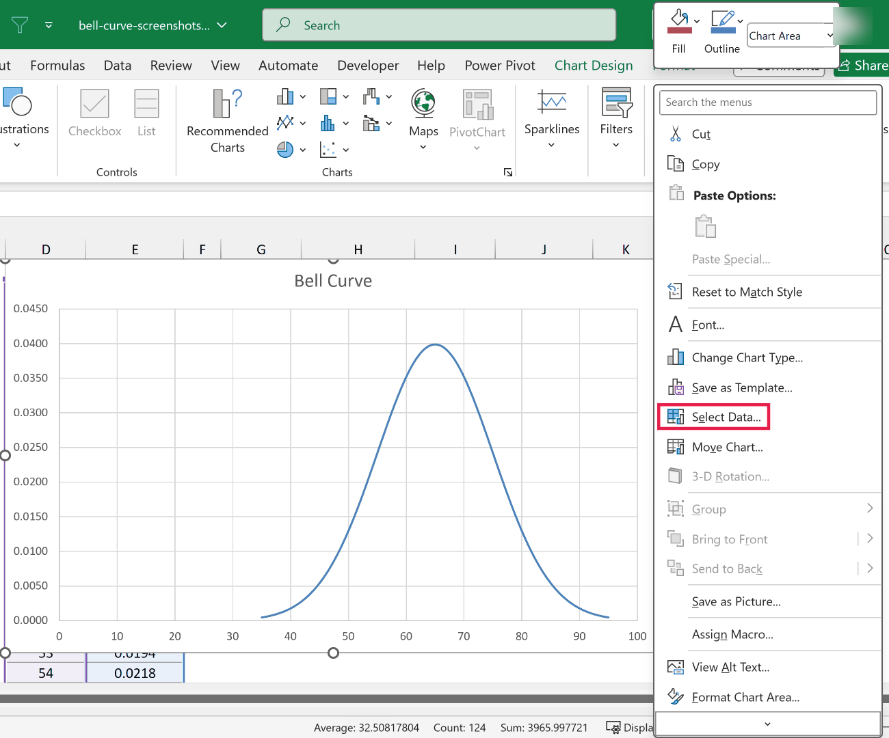Open the Customize Quick Access Toolbar arrow
The width and height of the screenshot is (889, 738).
(49, 25)
